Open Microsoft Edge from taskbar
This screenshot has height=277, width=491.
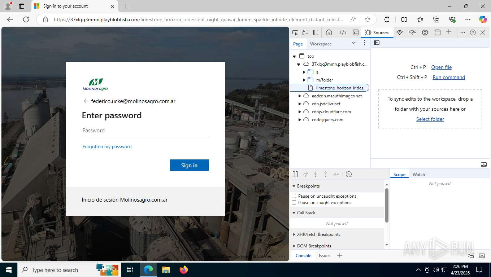tap(148, 270)
